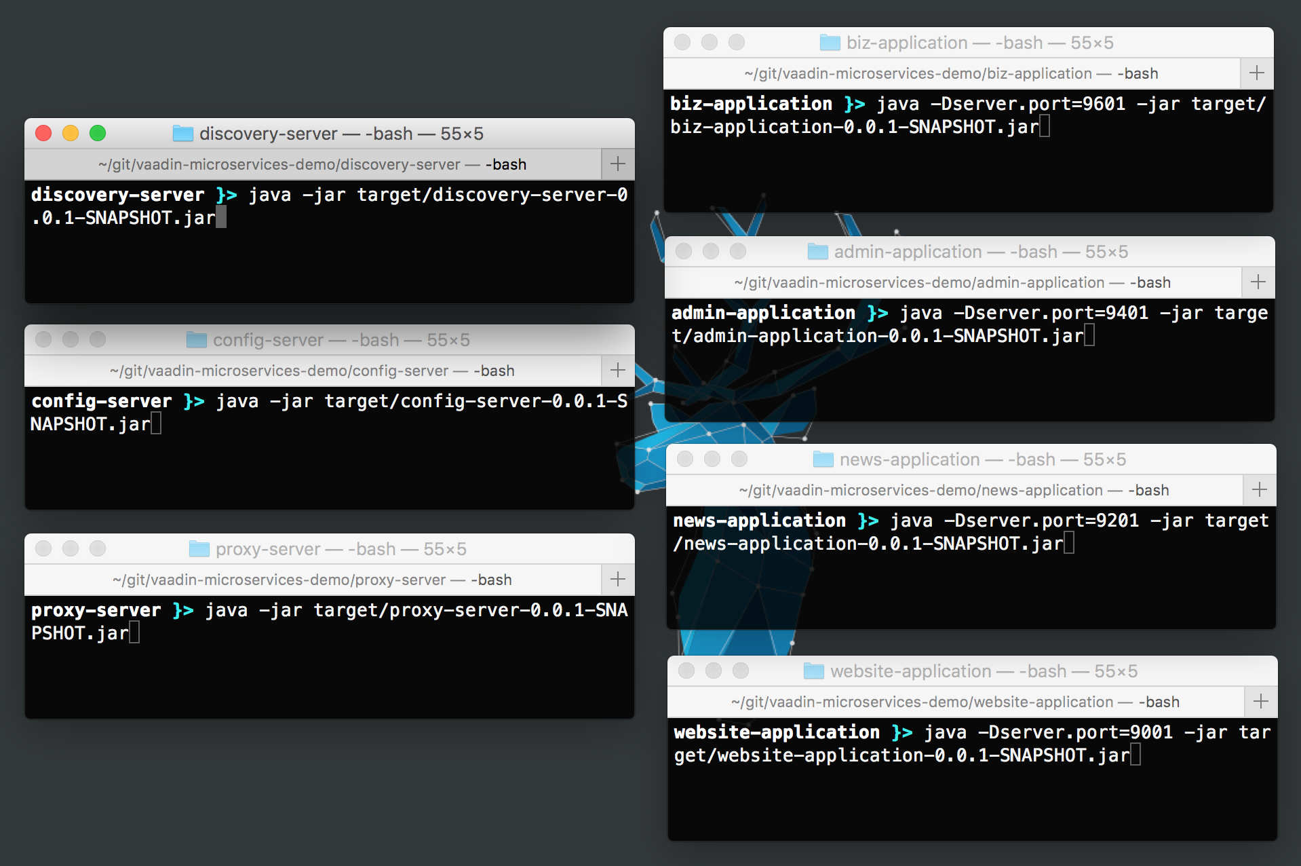Add new tab in discovery-server terminal
Screen dimensions: 1301x866
617,164
